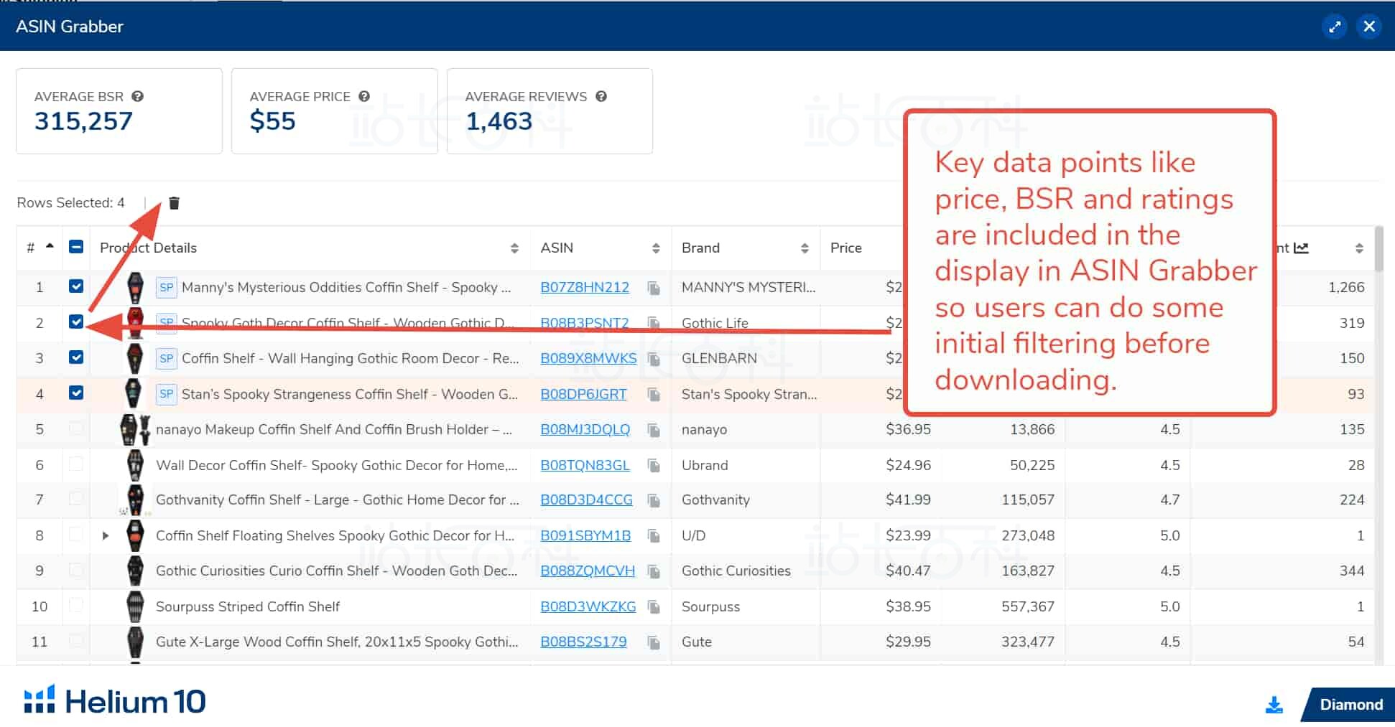This screenshot has width=1395, height=727.
Task: Click the Product Details column header
Action: 148,248
